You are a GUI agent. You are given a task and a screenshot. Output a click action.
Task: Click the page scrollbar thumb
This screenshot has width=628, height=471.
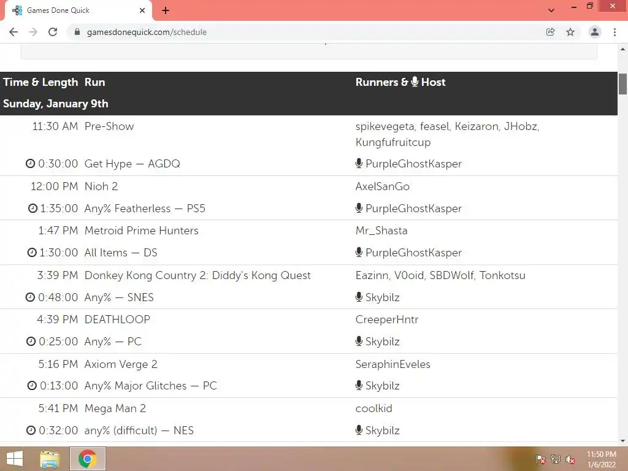pos(622,83)
